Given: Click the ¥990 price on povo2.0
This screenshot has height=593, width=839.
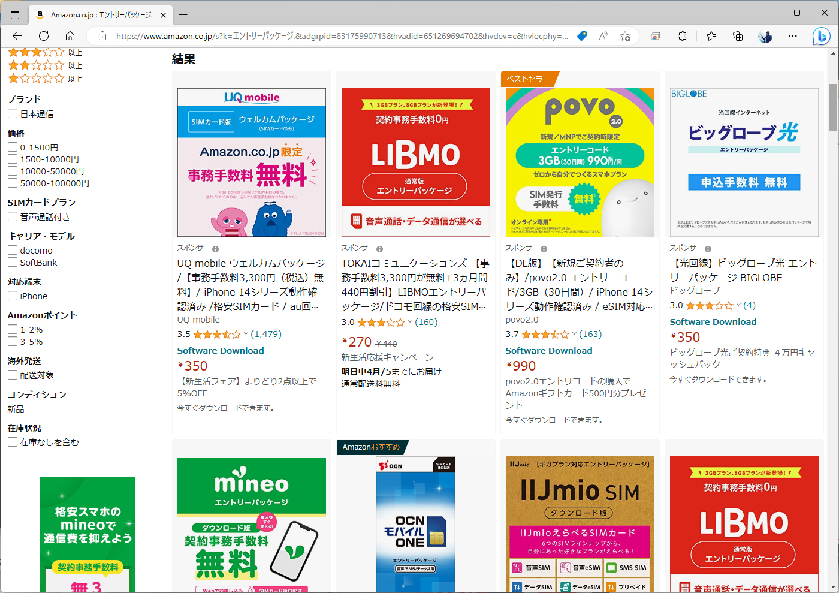Looking at the screenshot, I should [x=521, y=366].
